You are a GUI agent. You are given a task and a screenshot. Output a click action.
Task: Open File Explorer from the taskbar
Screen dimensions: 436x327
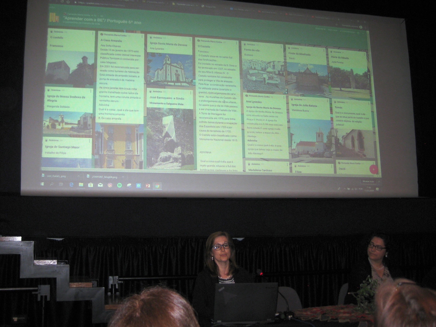click(x=81, y=185)
